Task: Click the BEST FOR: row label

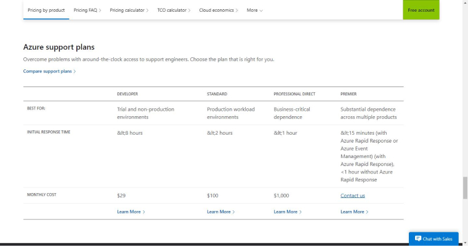Action: (x=36, y=108)
